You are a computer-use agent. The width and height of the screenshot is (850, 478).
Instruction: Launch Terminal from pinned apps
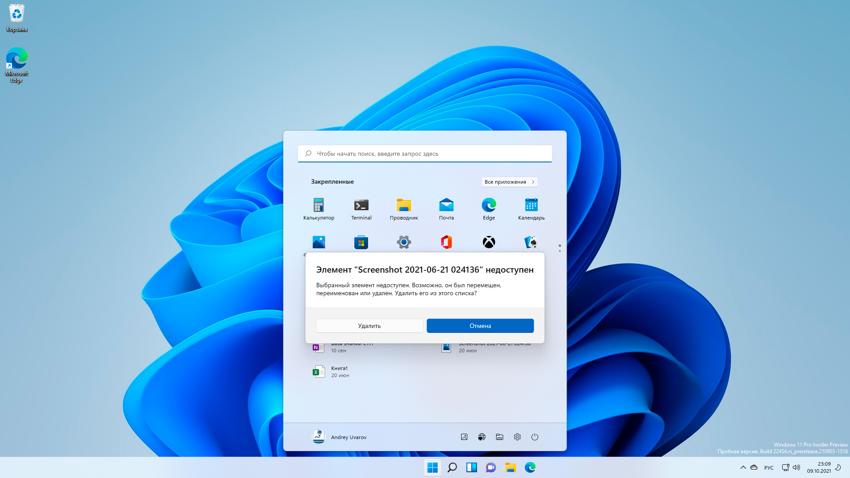[x=361, y=208]
